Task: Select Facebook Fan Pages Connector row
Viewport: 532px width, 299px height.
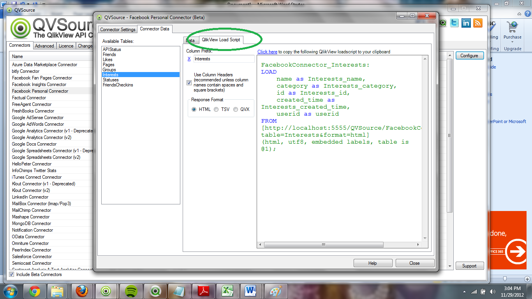Action: pos(51,78)
